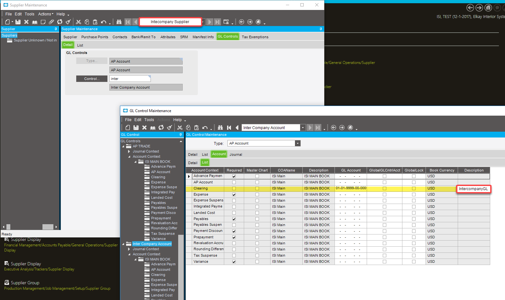Toggle Required checkbox for Variance row
This screenshot has height=300, width=505.
pos(234,262)
